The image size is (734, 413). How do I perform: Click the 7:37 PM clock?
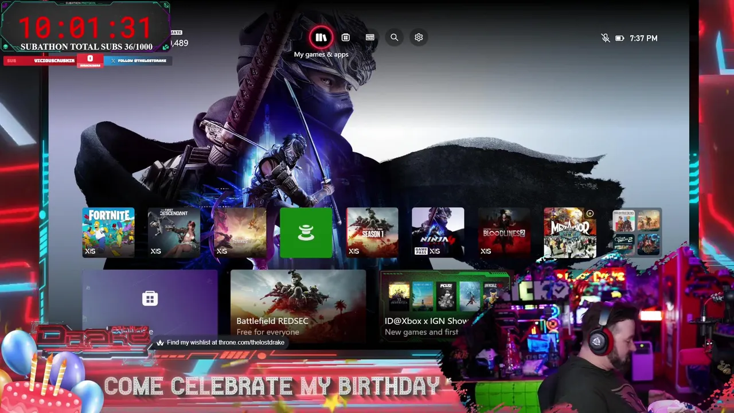pos(643,38)
